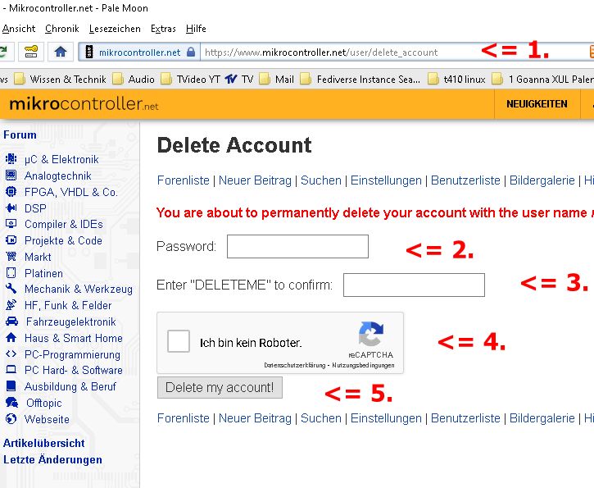Click the DSP speaker icon
This screenshot has width=594, height=488.
click(x=11, y=208)
